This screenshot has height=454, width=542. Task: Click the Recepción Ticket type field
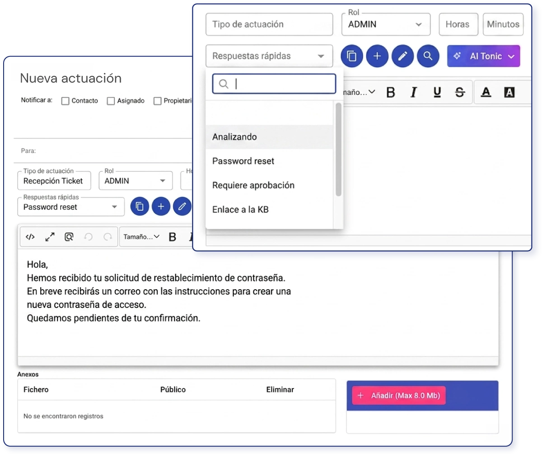point(54,181)
